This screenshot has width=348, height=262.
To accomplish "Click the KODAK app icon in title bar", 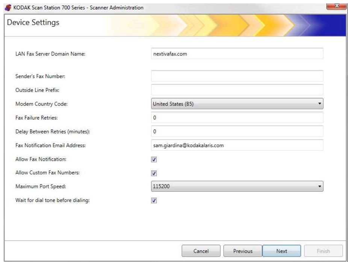I will (8, 8).
